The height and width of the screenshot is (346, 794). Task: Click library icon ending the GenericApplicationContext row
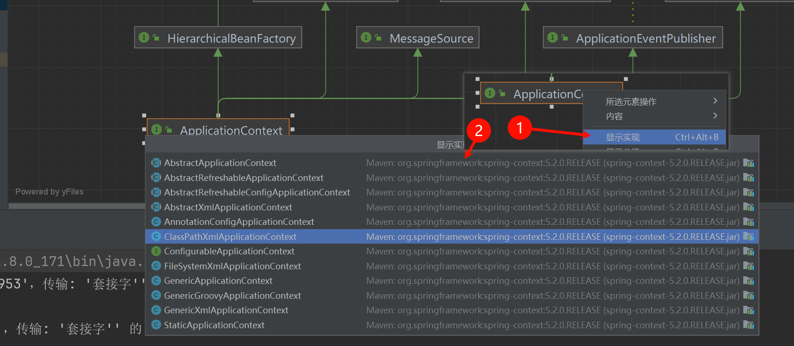pyautogui.click(x=749, y=281)
